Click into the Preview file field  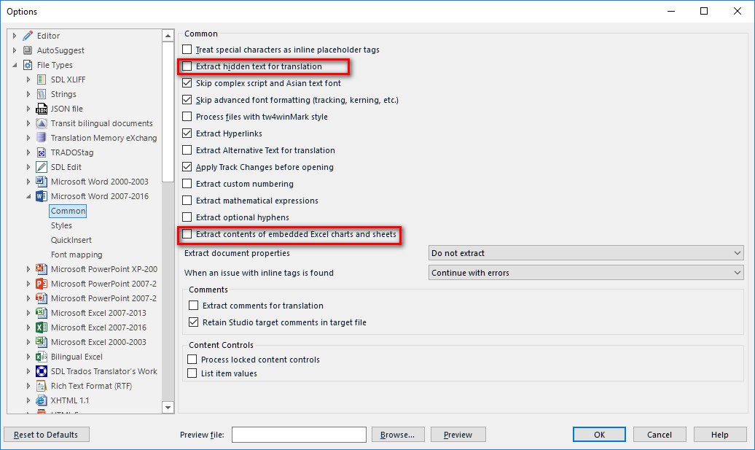[299, 435]
